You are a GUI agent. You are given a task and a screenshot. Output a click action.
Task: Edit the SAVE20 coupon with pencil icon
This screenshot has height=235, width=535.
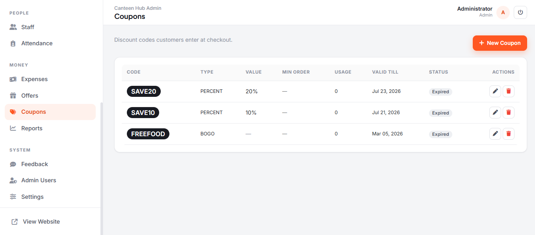pos(495,91)
